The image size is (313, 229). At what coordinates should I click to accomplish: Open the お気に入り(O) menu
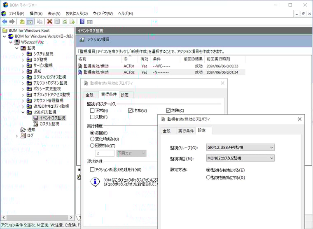[77, 14]
